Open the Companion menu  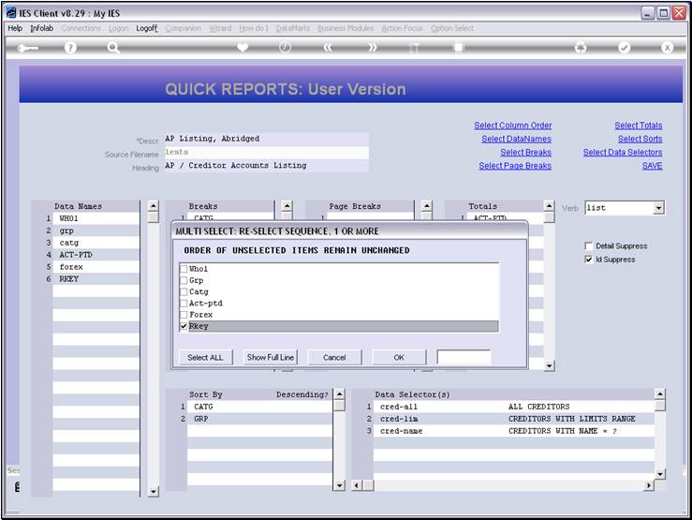pos(184,28)
